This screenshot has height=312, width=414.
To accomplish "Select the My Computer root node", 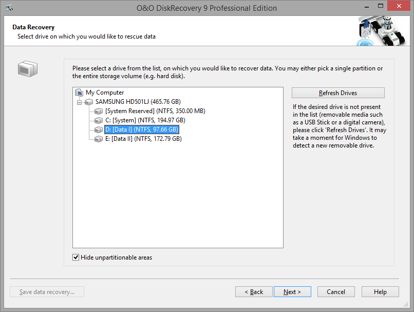I will 104,93.
